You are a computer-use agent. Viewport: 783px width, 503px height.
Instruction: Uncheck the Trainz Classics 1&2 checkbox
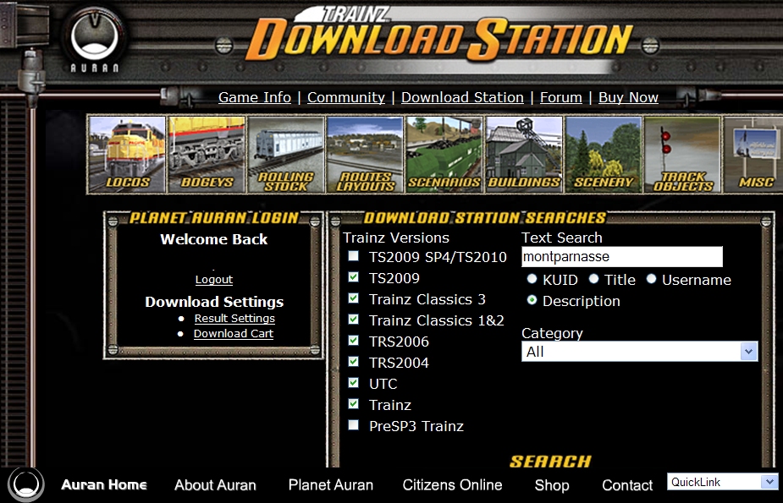pyautogui.click(x=354, y=320)
